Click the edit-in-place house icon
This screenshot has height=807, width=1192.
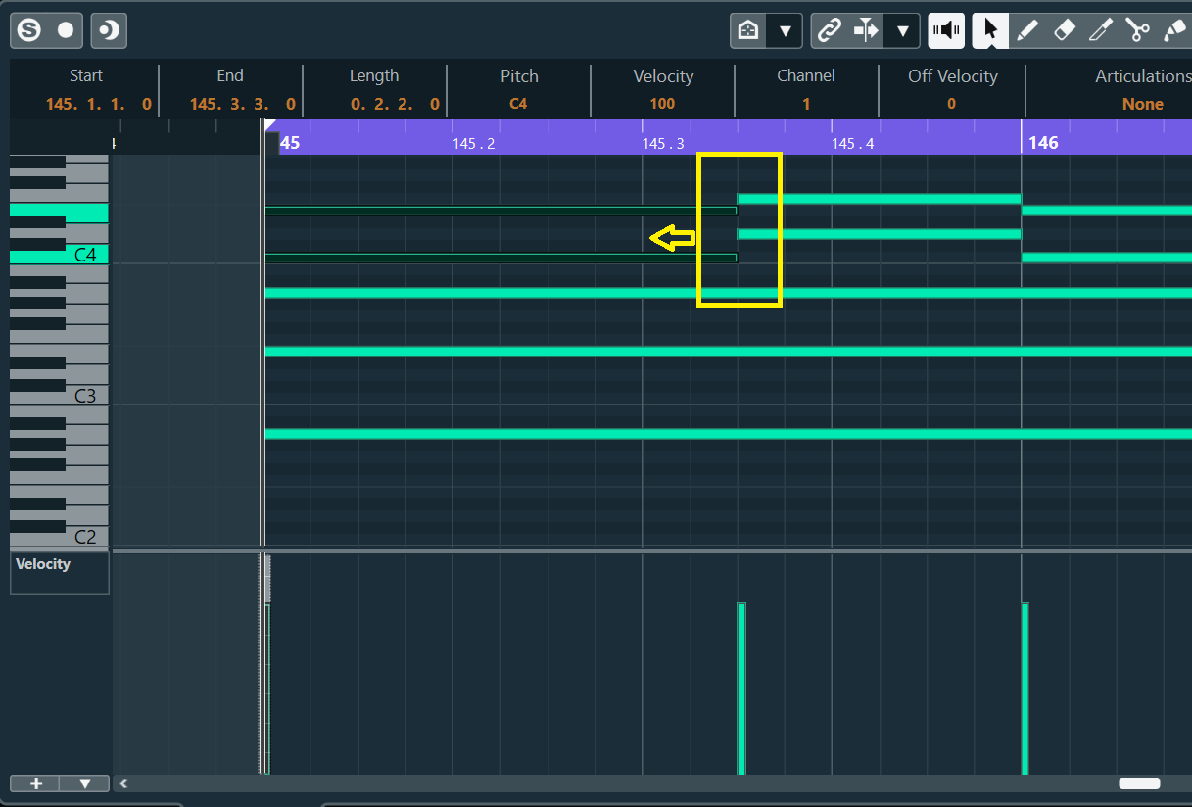tap(748, 30)
